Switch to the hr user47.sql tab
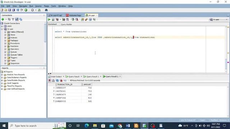The height and width of the screenshot is (129, 230). tap(56, 15)
